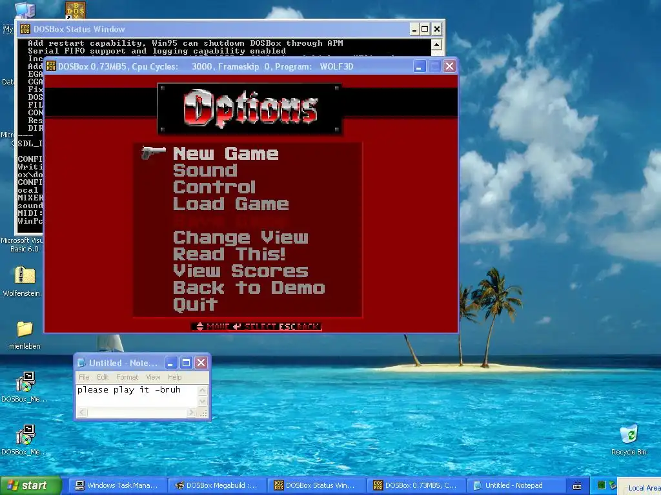Screen dimensions: 661x495
Task: Open Notepad Edit menu
Action: point(103,377)
